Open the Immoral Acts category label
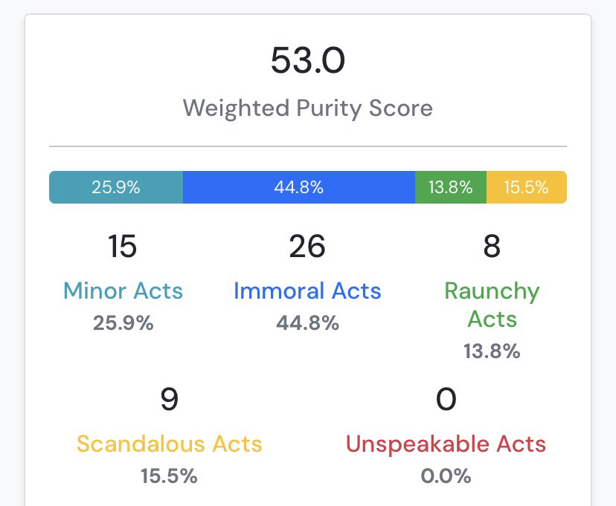616x506 pixels. (x=307, y=291)
